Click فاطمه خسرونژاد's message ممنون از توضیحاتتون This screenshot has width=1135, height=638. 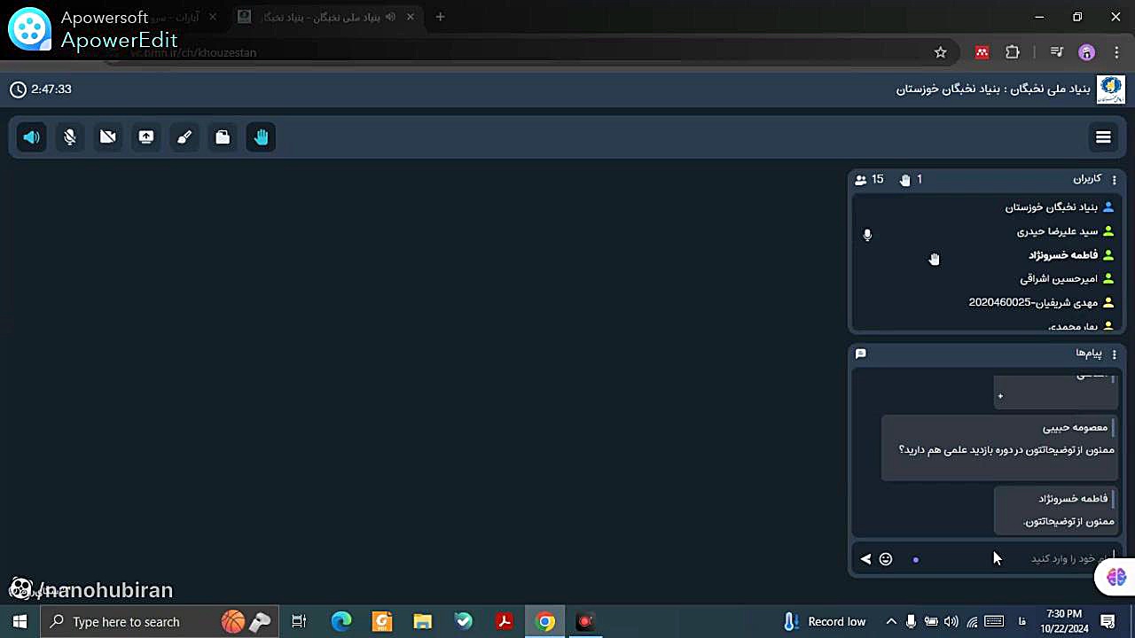click(x=1055, y=510)
